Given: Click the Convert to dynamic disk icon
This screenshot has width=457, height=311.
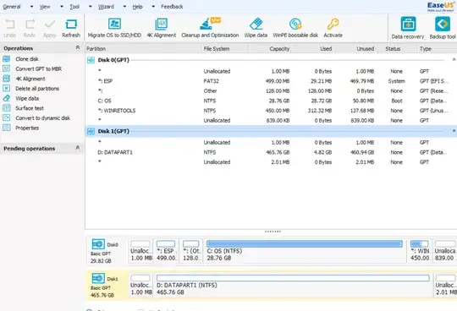Looking at the screenshot, I should (x=7, y=117).
